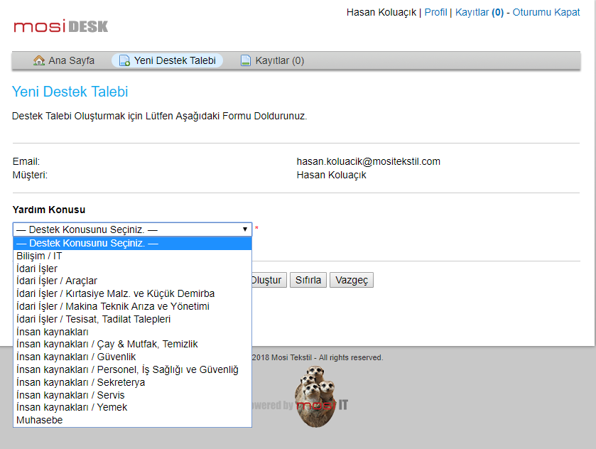Select İnsan kaynakları / Güvenlik
Image resolution: width=596 pixels, height=449 pixels.
[132, 357]
